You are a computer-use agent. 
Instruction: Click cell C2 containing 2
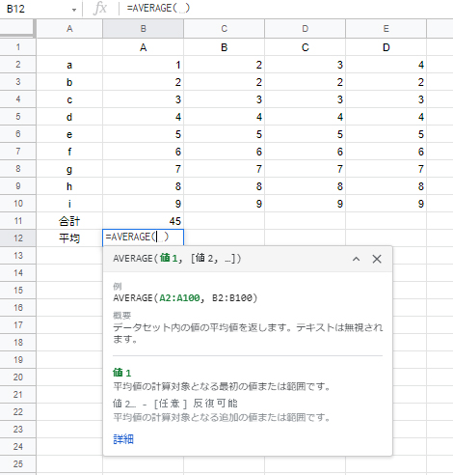225,65
